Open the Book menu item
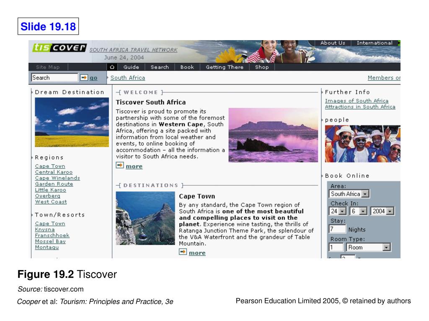This screenshot has height=321, width=429. [187, 67]
